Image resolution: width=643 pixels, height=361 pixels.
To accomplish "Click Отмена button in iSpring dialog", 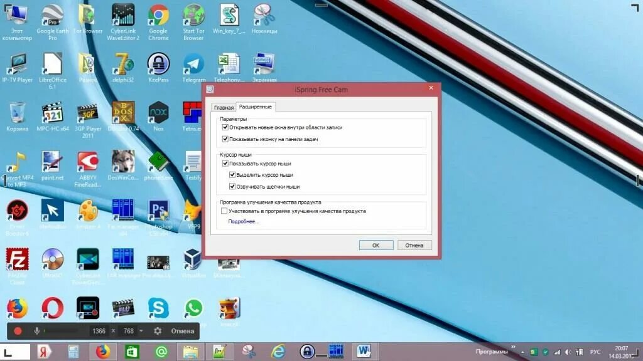I will [414, 245].
